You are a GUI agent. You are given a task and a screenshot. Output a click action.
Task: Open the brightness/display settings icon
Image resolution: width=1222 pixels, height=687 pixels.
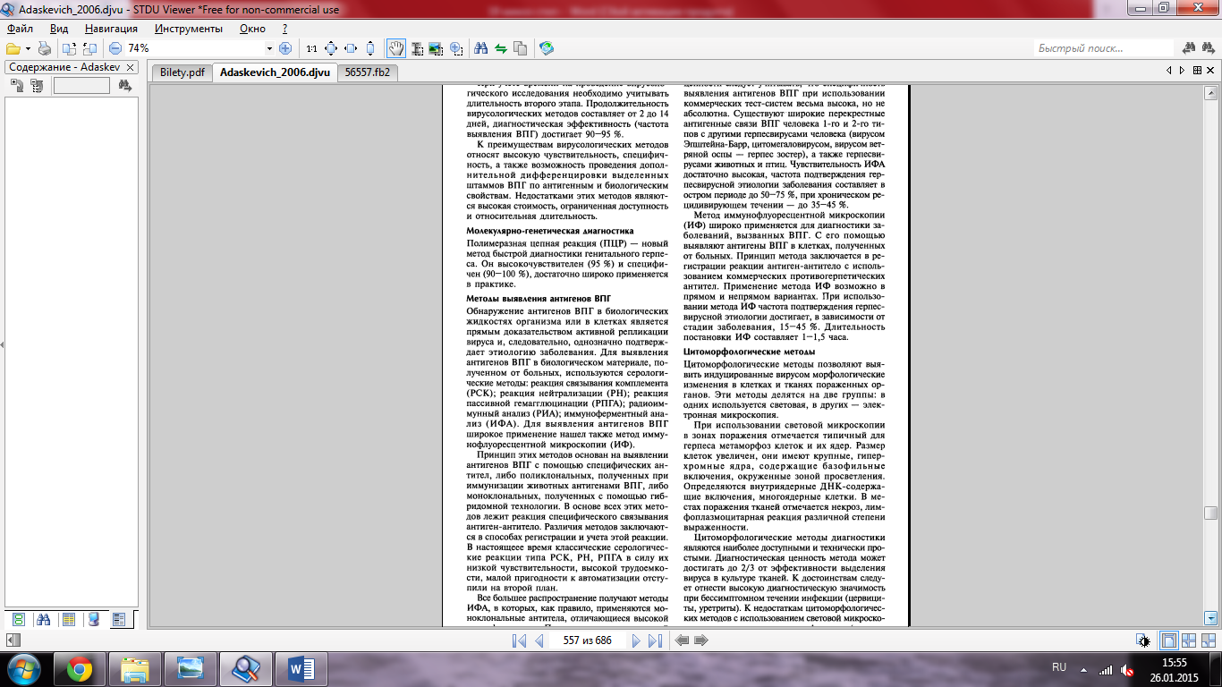tap(1143, 640)
